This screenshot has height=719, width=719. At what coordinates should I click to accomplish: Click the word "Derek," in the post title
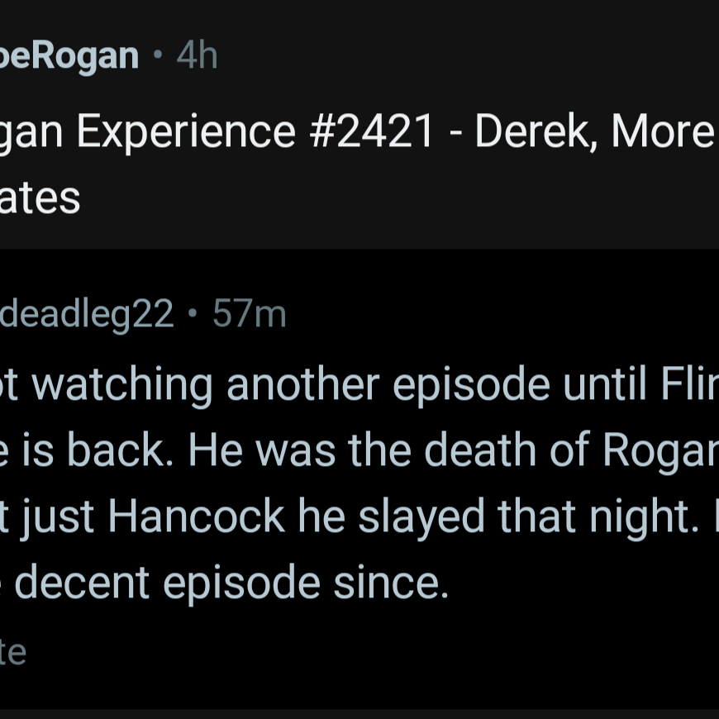pyautogui.click(x=536, y=132)
